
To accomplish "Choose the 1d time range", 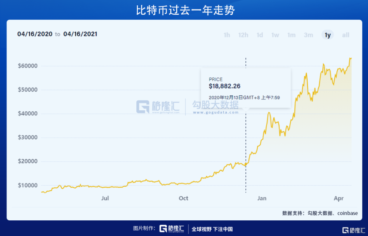I will [x=260, y=35].
